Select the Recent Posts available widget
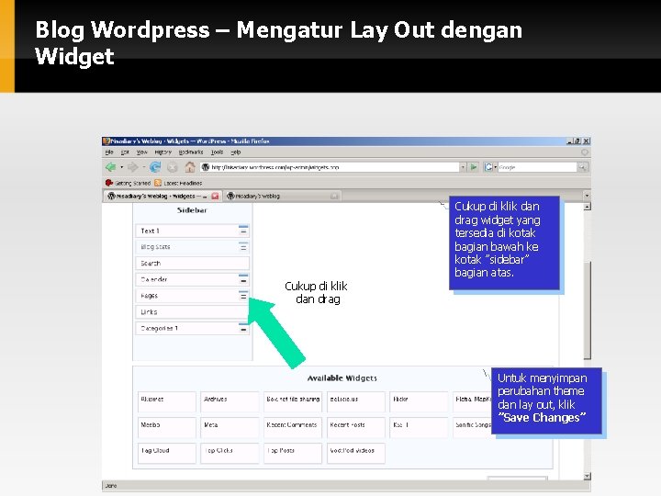 click(x=356, y=427)
